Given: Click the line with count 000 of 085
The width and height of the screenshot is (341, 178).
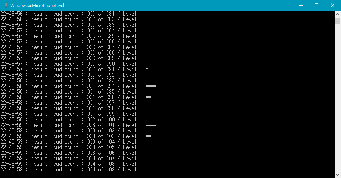Looking at the screenshot, I should pyautogui.click(x=71, y=36).
